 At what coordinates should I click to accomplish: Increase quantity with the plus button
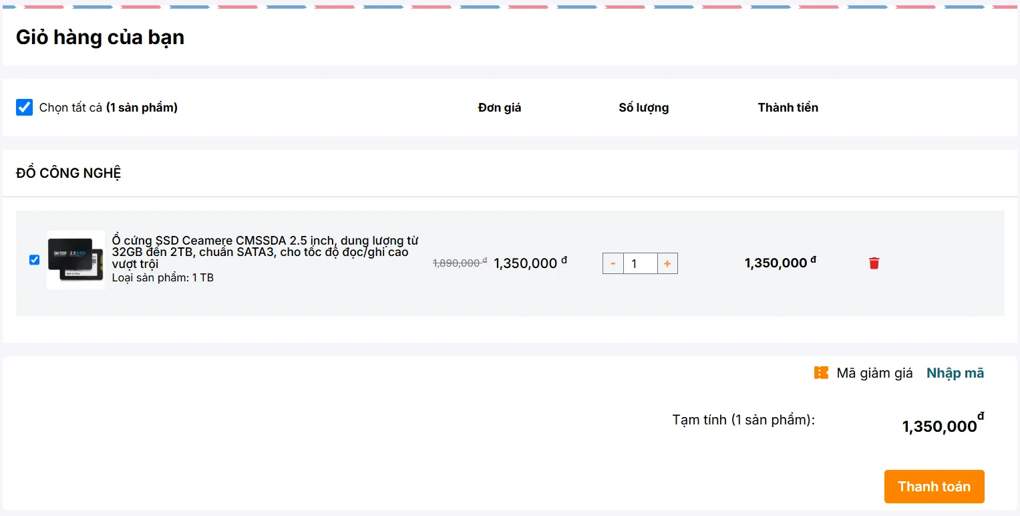click(667, 263)
